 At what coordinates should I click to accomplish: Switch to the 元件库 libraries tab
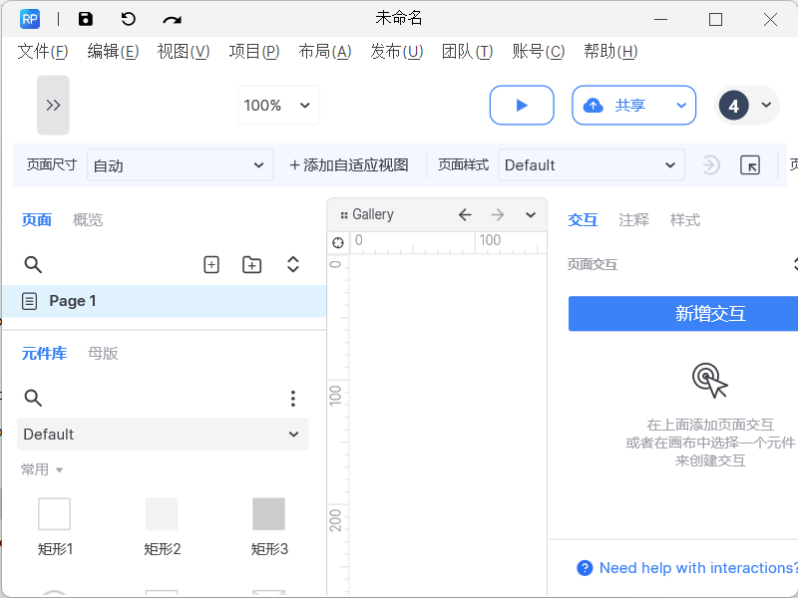pyautogui.click(x=44, y=353)
